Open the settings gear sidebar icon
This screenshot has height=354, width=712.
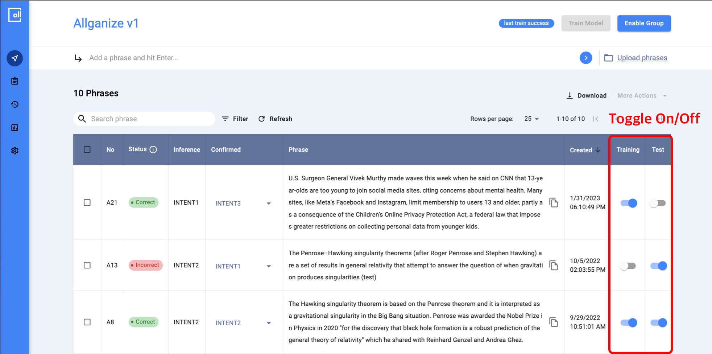15,151
